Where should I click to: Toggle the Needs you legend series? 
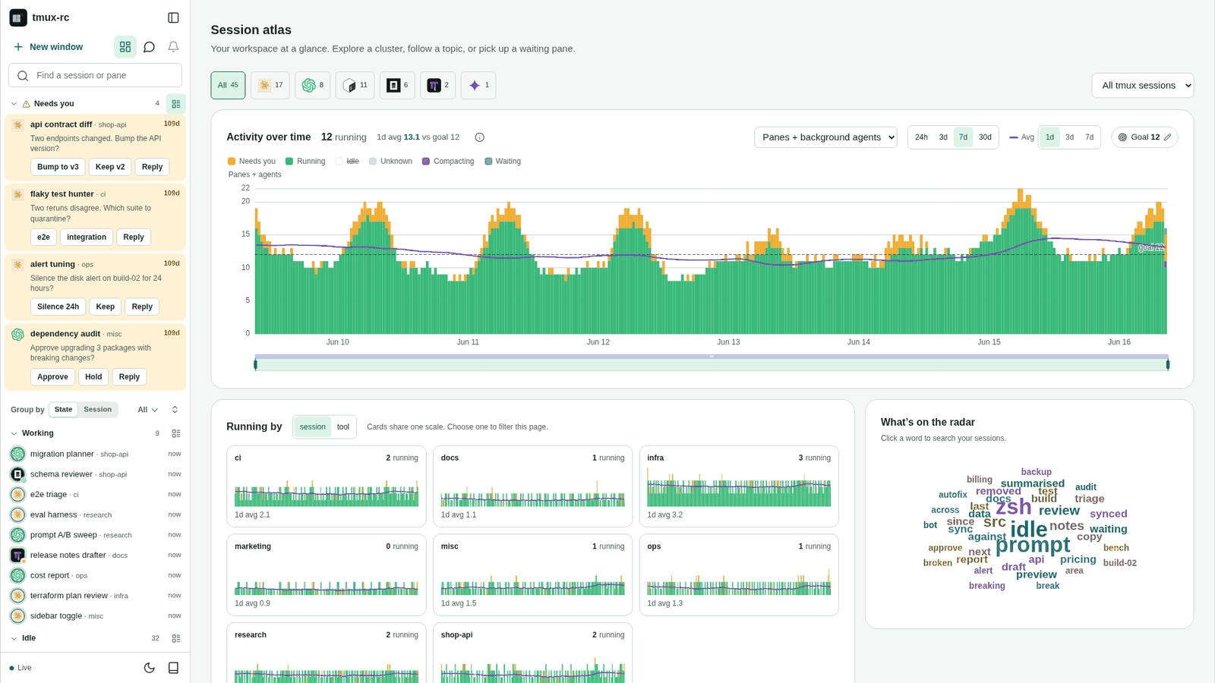coord(251,162)
